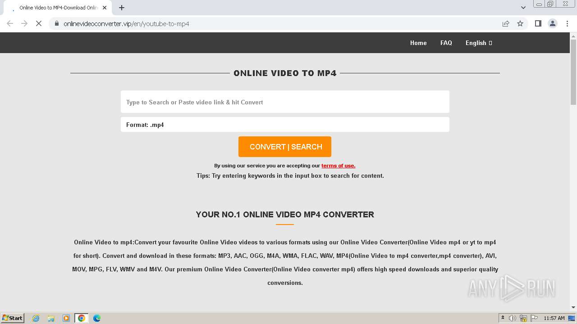The height and width of the screenshot is (324, 577).
Task: Click the scrollbar up arrow
Action: coord(573,36)
